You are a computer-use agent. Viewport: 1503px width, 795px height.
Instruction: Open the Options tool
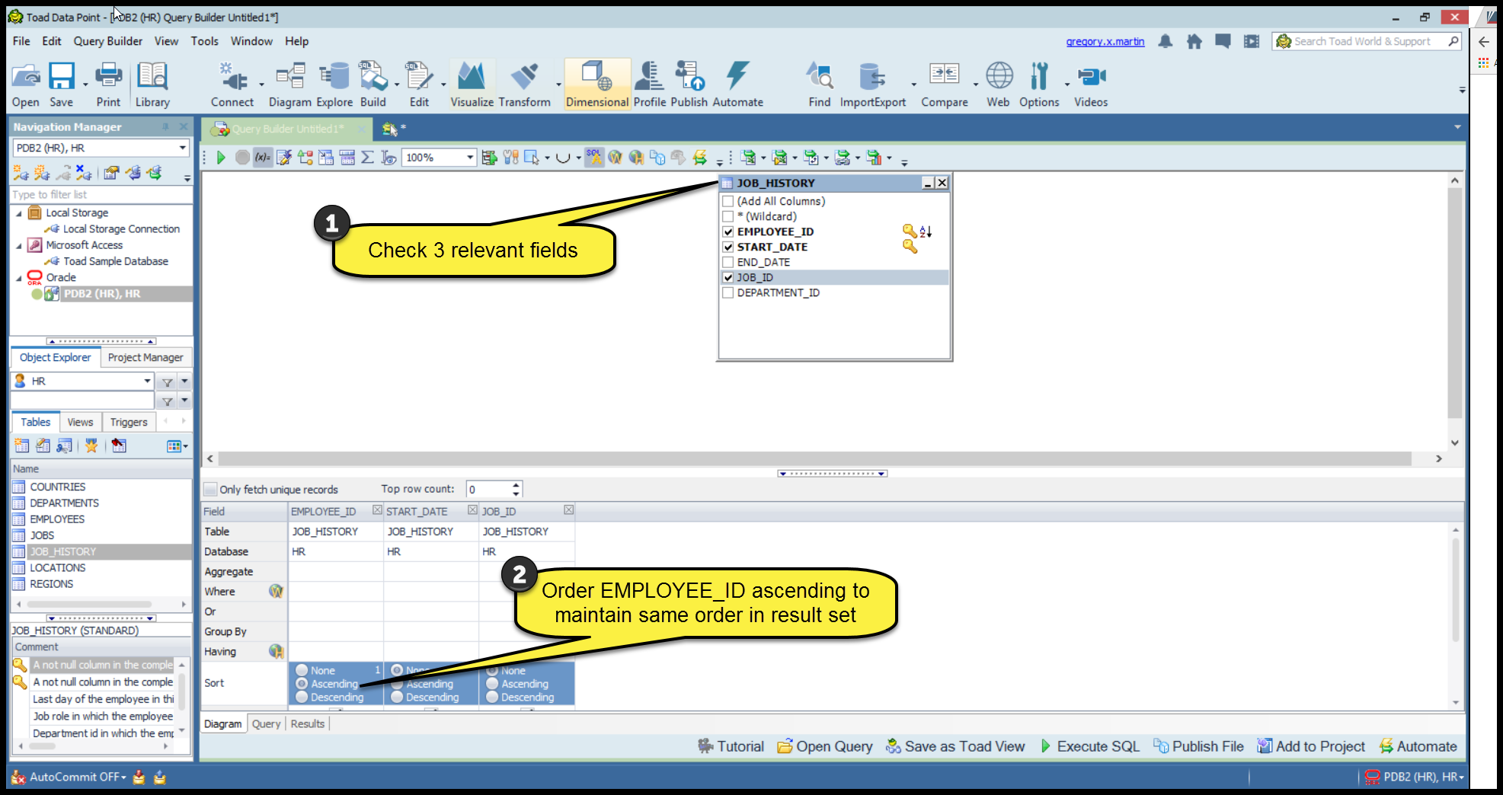[1039, 85]
